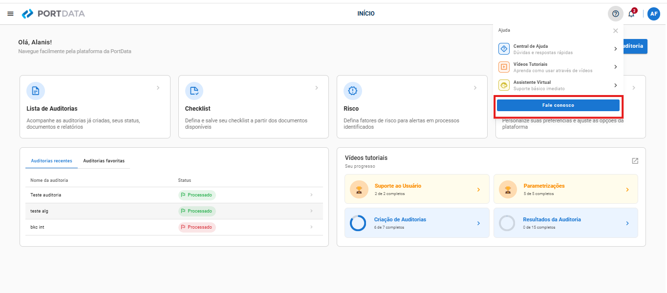Click the help question-mark icon
The height and width of the screenshot is (293, 667).
coord(616,14)
